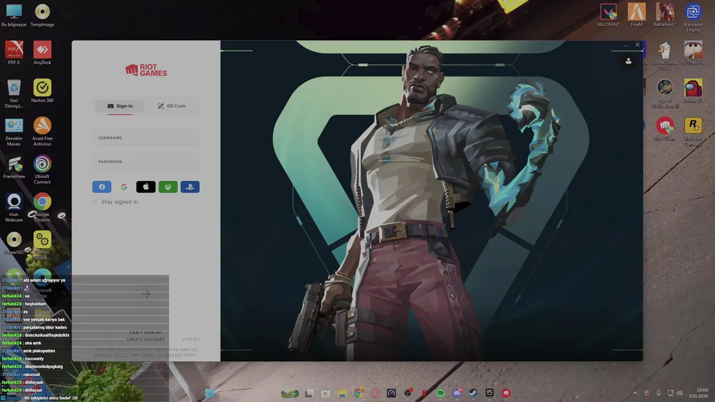Select the VALORANT desktop icon

pos(608,15)
